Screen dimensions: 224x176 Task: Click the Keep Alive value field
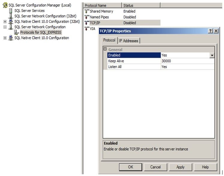click(187, 61)
